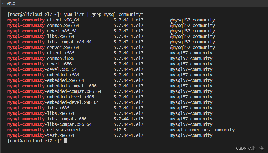Click @mysql57-community repo on first row
268x153 pixels.
click(193, 20)
